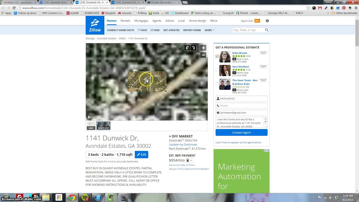Zoom in on the map

pyautogui.click(x=203, y=48)
